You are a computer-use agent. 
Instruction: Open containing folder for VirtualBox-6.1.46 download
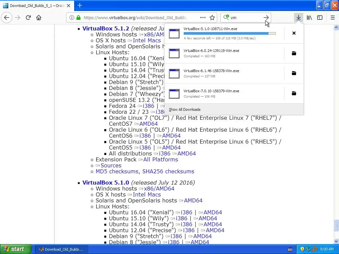pos(294,73)
